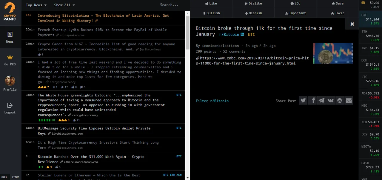This screenshot has width=382, height=180.
Task: Vote Like on the post
Action: pos(211,4)
